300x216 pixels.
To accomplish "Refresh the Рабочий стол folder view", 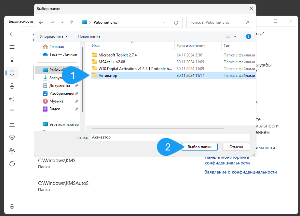I will point(176,22).
